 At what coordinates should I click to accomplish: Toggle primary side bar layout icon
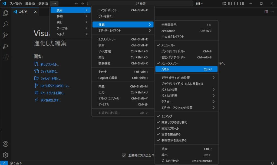(230, 4)
